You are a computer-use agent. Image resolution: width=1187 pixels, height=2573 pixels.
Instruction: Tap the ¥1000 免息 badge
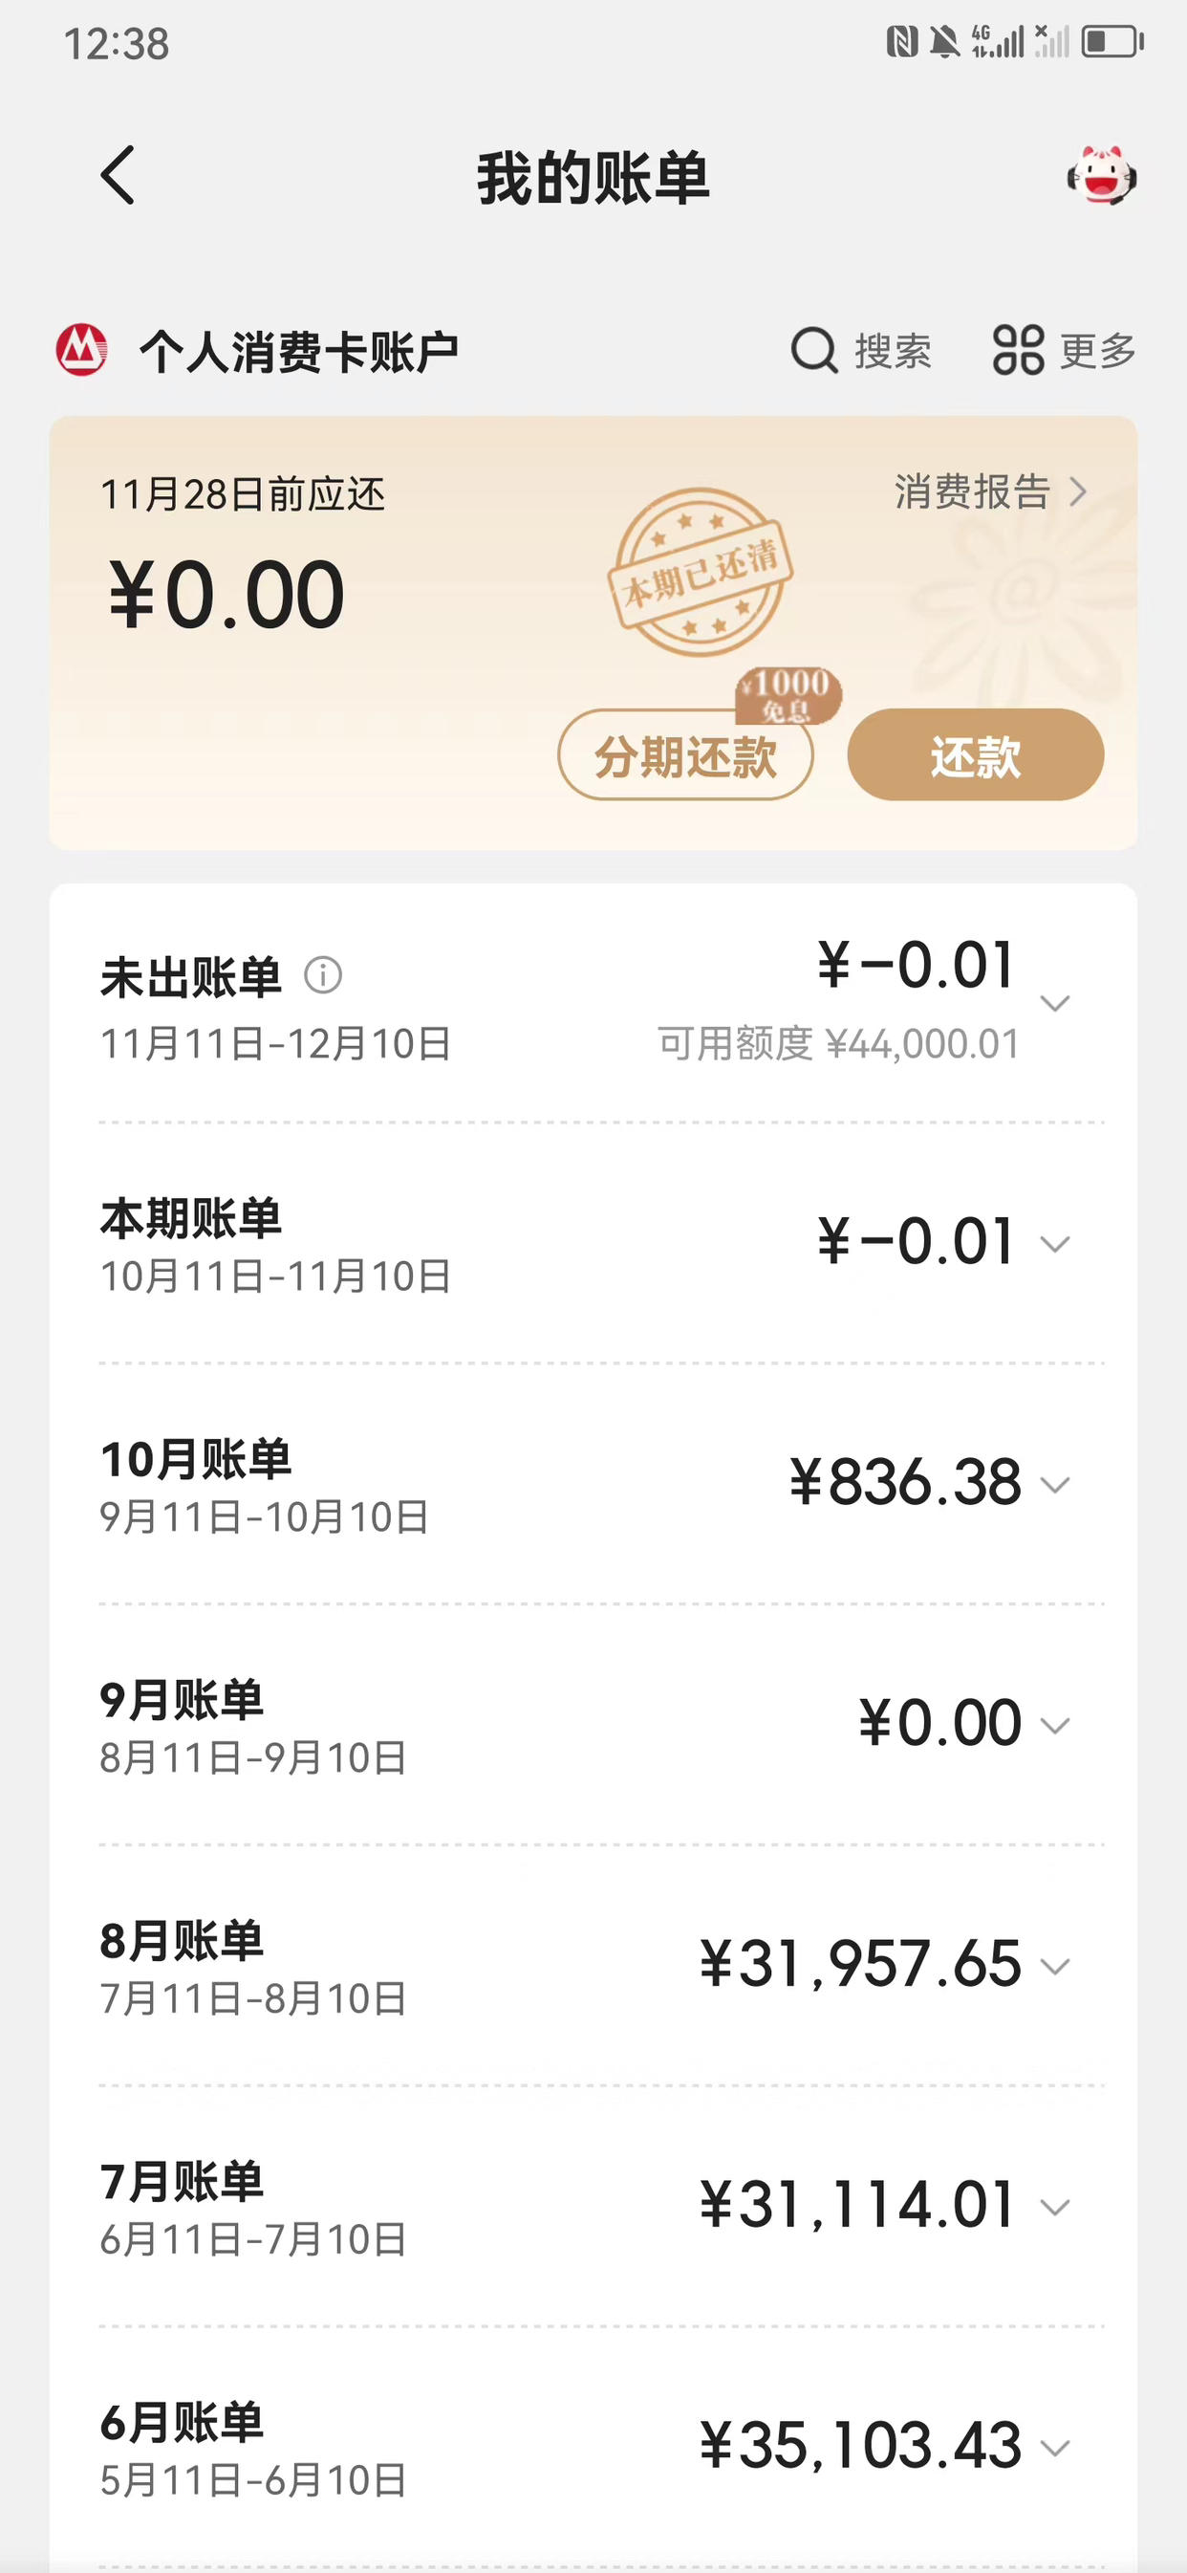788,694
